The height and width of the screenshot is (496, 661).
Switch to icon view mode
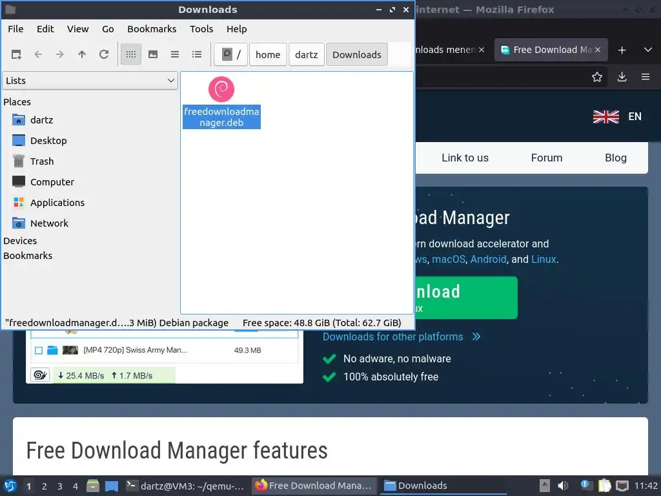pos(131,54)
